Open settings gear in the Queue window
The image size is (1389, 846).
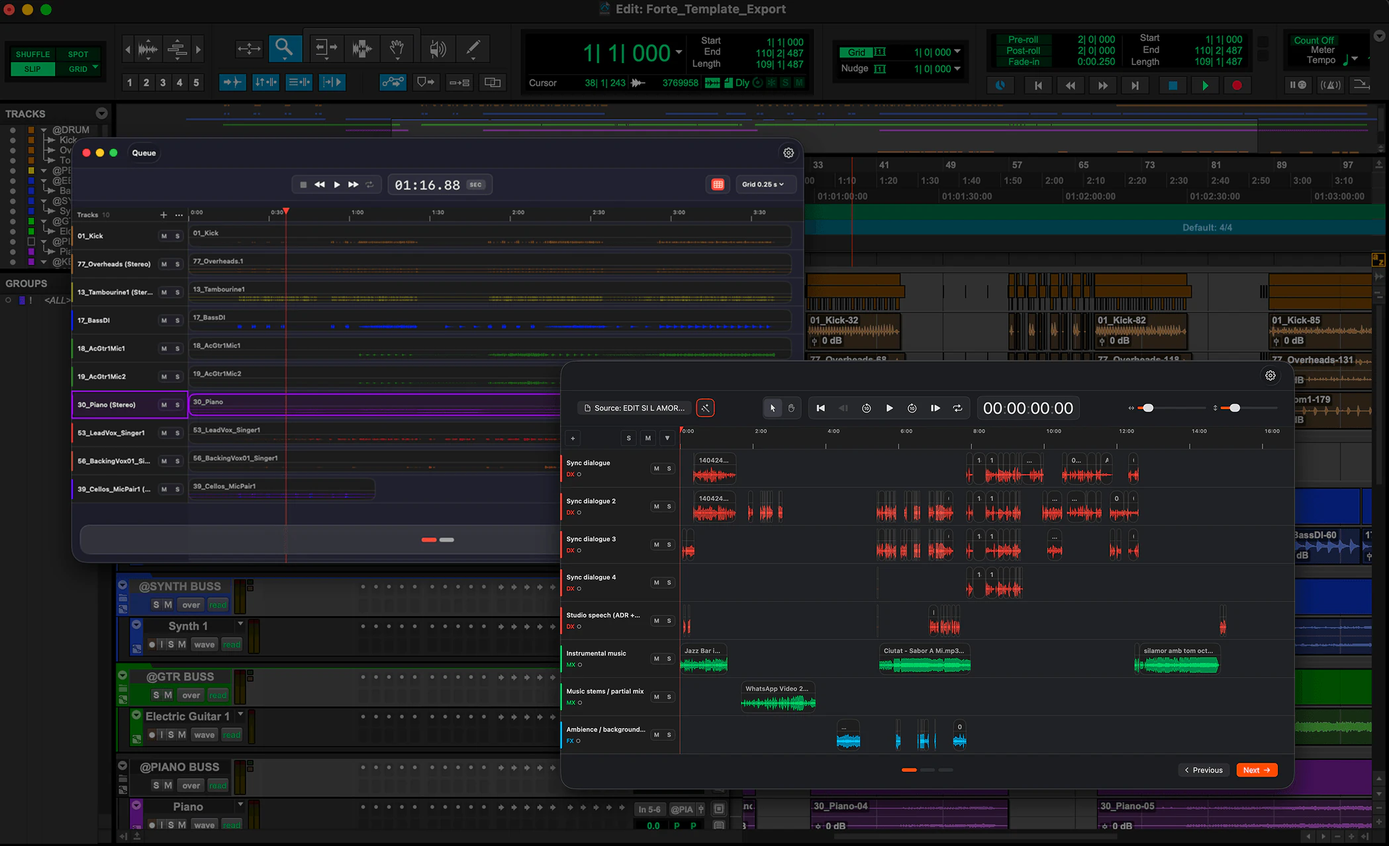tap(789, 153)
